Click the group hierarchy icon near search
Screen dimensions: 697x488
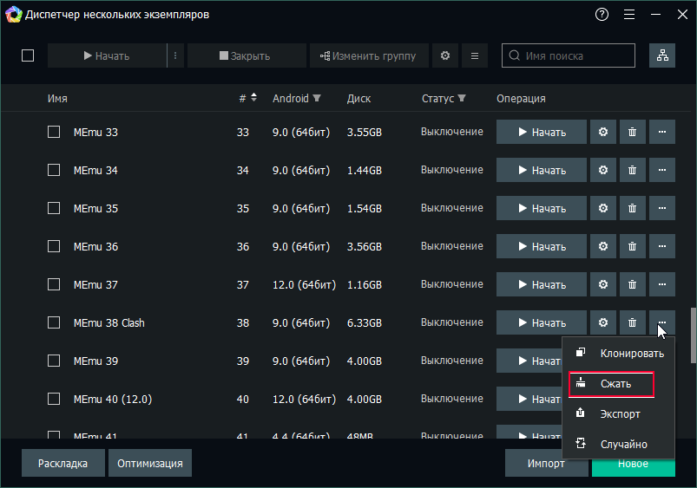pos(662,55)
